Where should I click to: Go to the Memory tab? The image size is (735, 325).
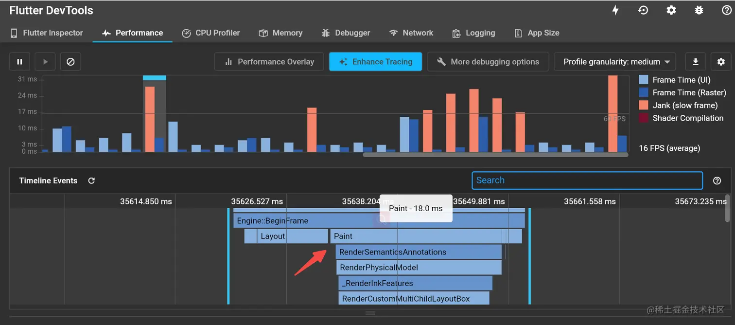pyautogui.click(x=280, y=33)
